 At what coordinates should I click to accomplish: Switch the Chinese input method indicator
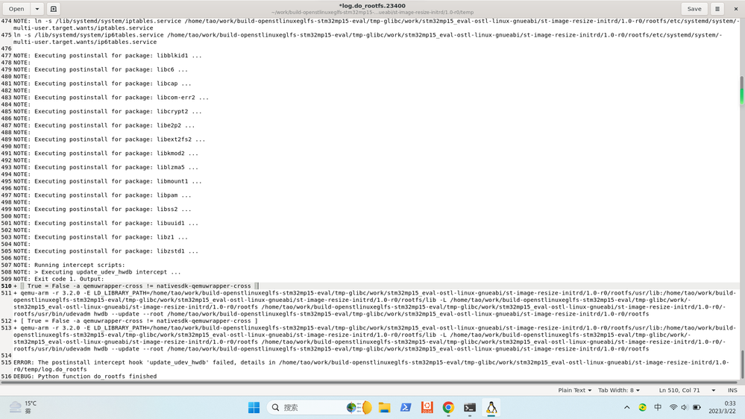[658, 407]
